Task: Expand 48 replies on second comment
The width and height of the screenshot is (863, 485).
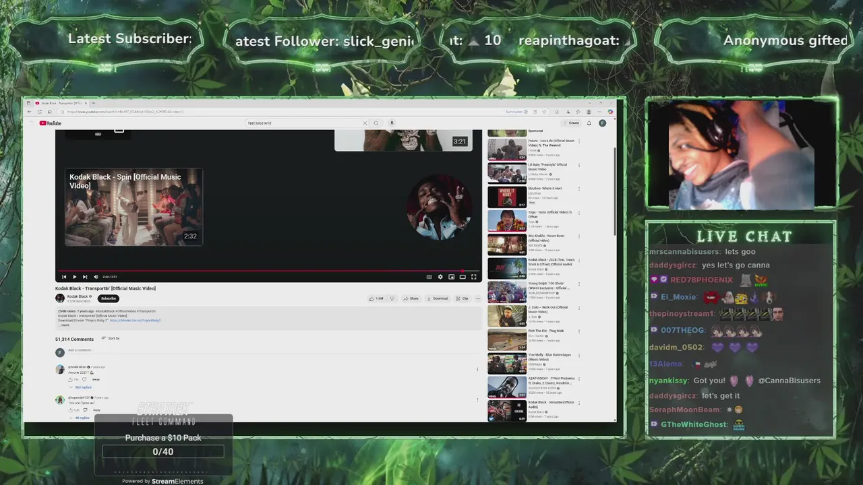Action: click(80, 418)
